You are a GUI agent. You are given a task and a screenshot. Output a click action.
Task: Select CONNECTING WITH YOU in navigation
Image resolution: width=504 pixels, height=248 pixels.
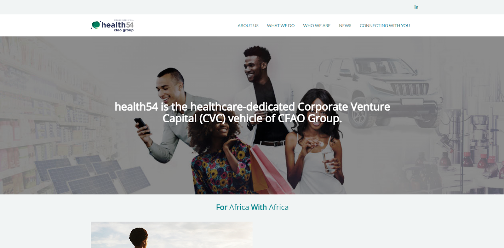pos(385,26)
